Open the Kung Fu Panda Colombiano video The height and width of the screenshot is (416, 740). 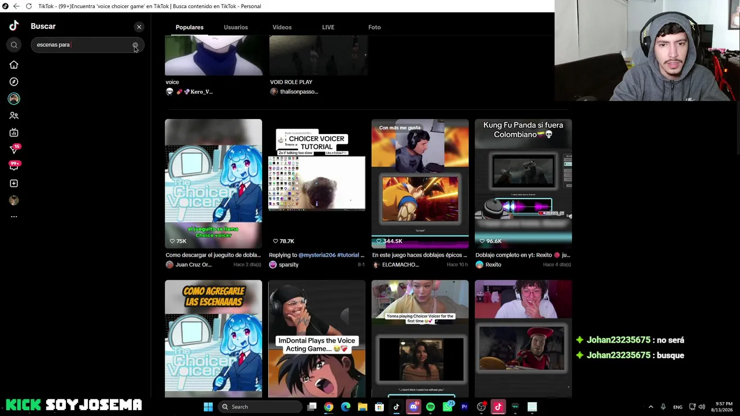pos(523,184)
